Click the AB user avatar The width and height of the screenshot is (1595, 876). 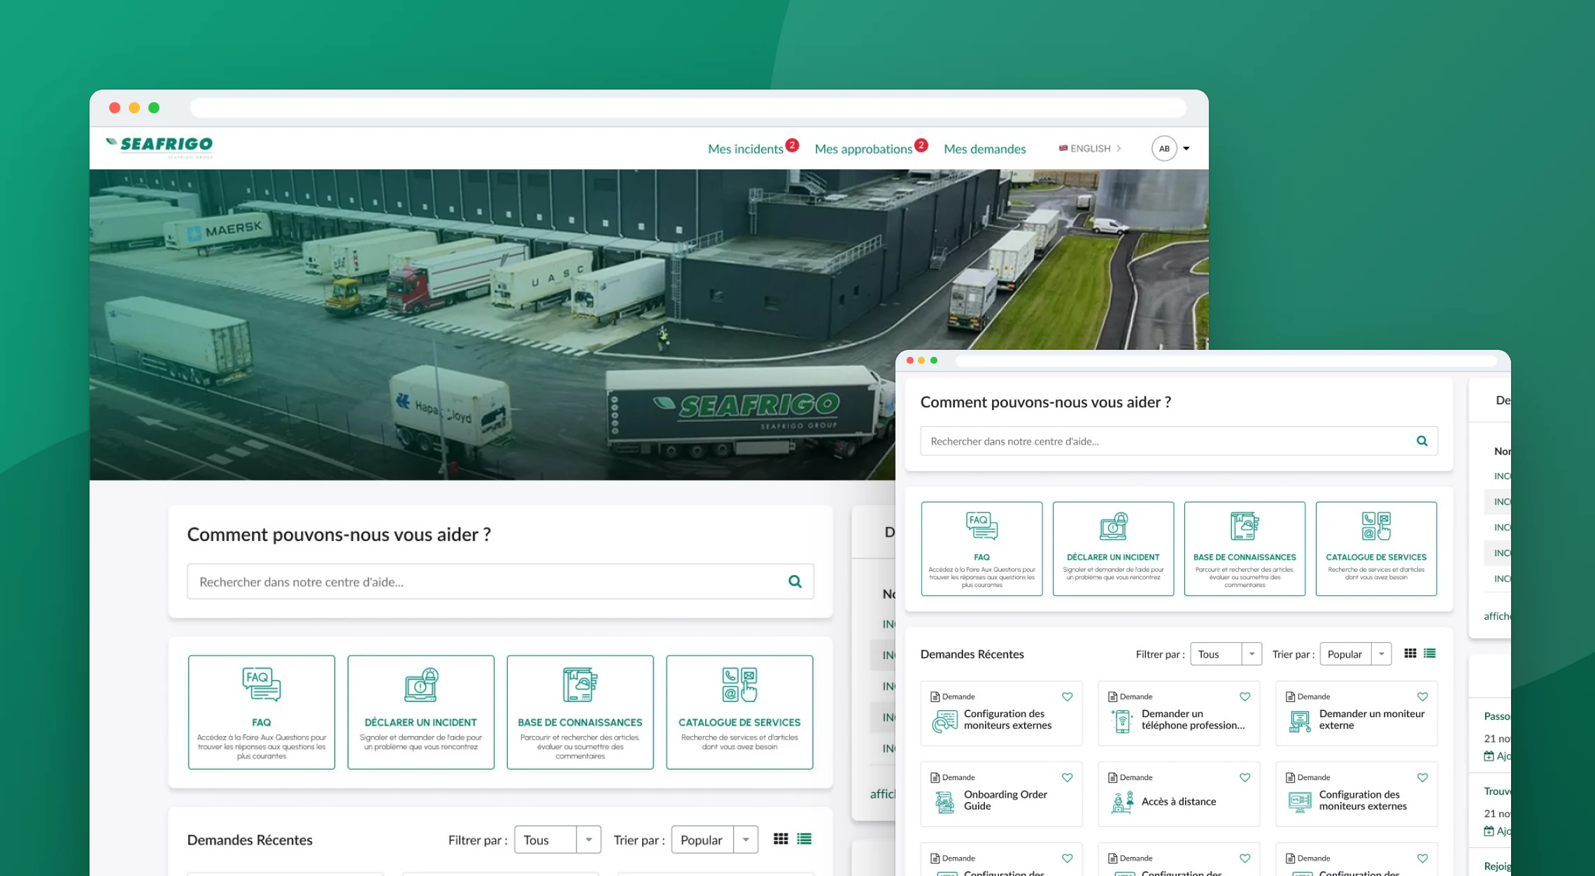pos(1164,148)
